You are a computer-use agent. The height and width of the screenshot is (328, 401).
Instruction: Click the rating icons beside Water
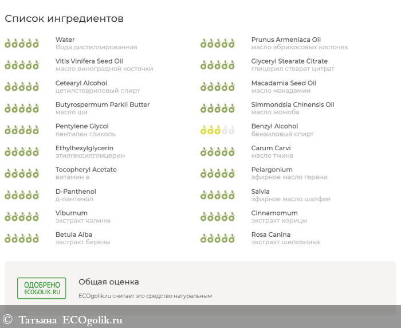(22, 43)
